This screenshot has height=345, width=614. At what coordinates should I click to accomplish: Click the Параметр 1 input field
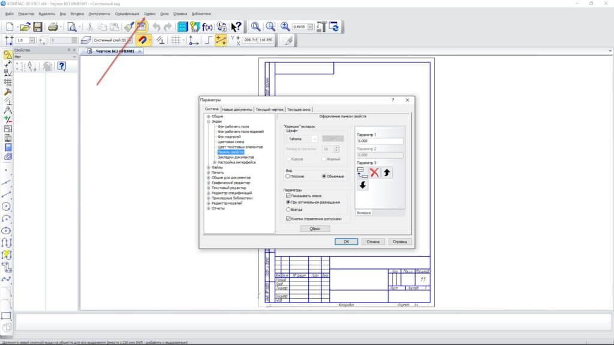click(x=380, y=141)
